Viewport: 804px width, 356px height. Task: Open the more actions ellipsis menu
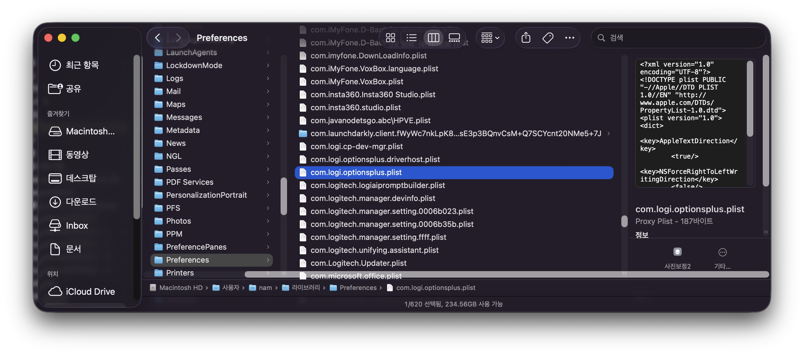(x=569, y=38)
